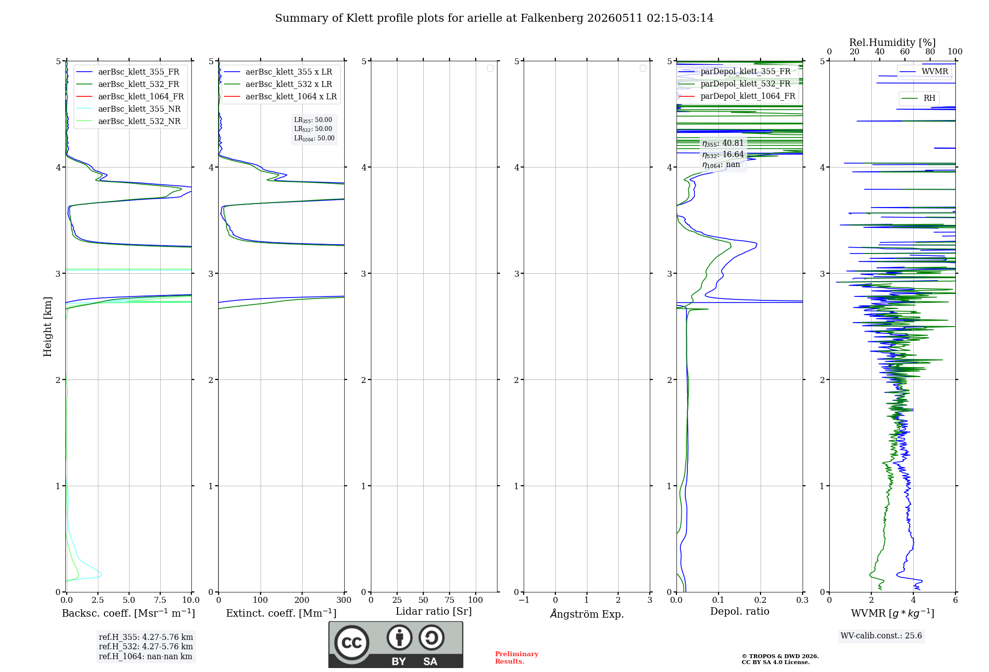Click the WVMR [g*kg⁻¹] axis label
Viewport: 989px width, 672px height.
pos(893,613)
